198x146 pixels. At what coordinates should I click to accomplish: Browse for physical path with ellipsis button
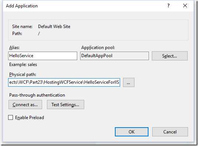coord(129,83)
